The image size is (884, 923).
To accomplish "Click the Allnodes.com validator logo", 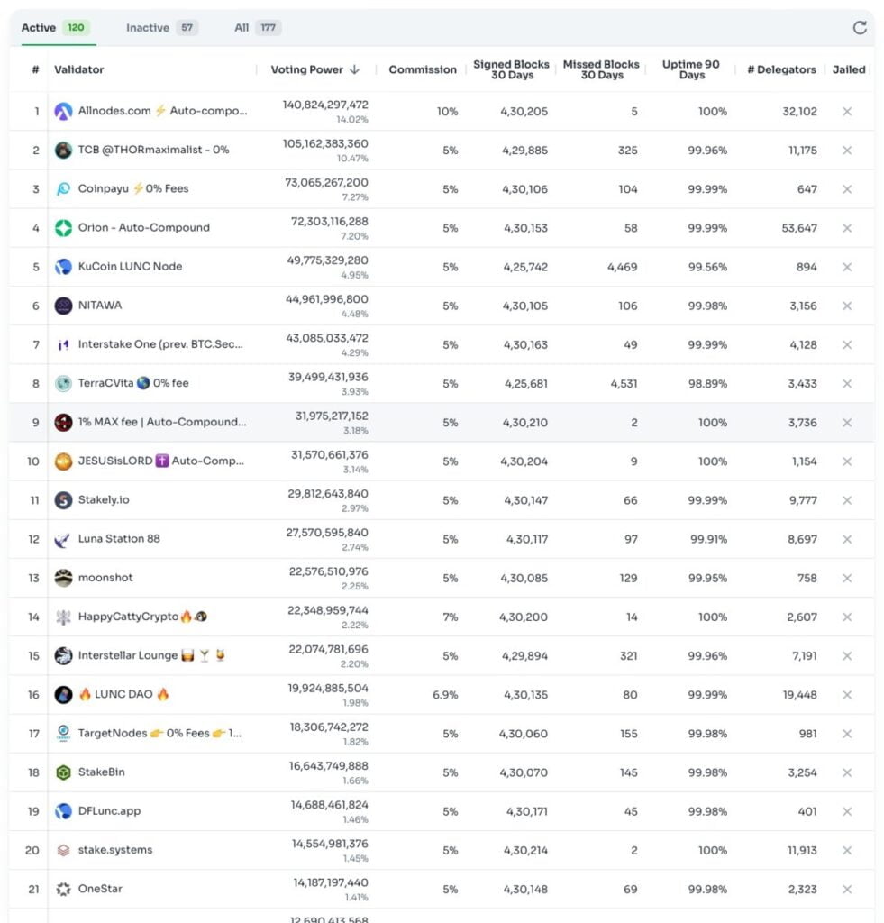I will coord(63,112).
